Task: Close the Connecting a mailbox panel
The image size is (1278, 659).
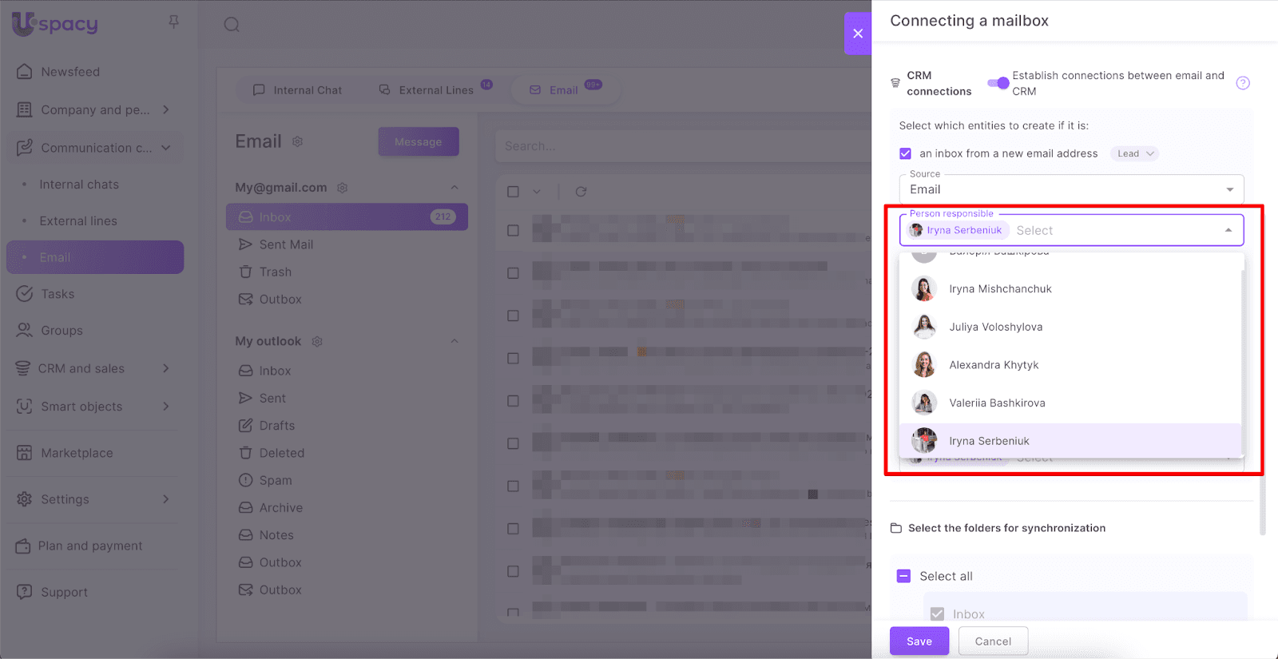Action: pyautogui.click(x=858, y=34)
